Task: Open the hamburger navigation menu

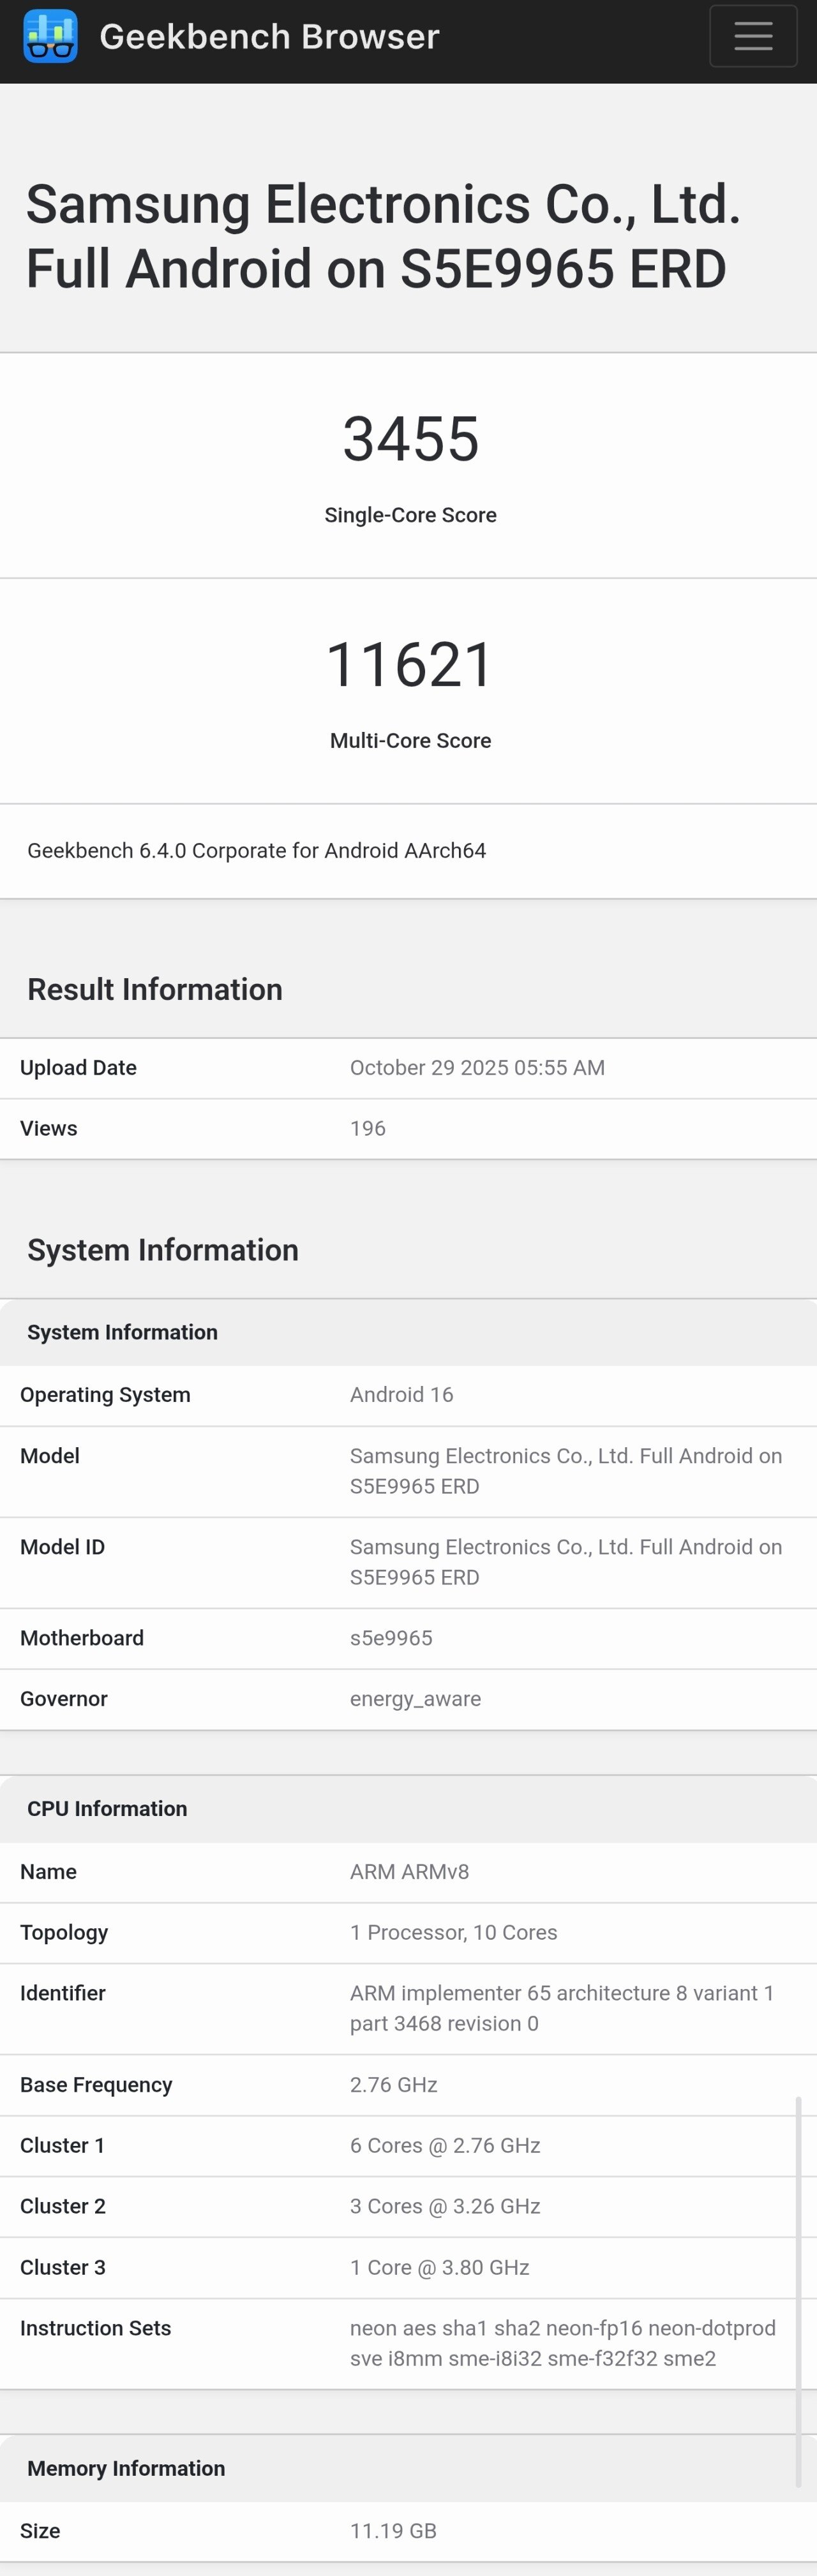Action: (x=752, y=36)
